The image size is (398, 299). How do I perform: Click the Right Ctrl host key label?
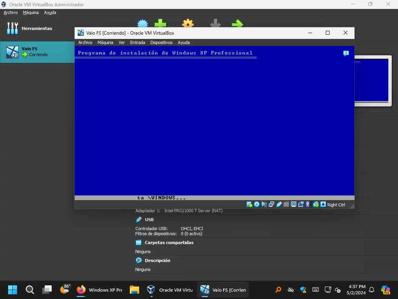tap(336, 205)
